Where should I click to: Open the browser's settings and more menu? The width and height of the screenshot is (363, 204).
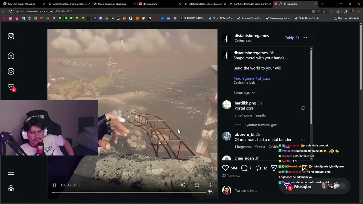(359, 11)
